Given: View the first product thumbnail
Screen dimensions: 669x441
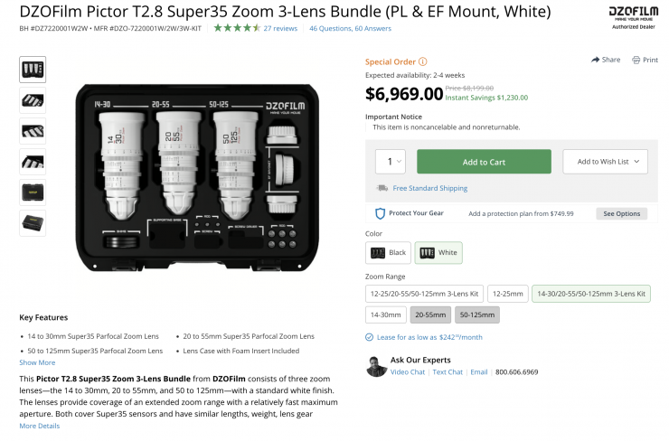Looking at the screenshot, I should pos(33,70).
